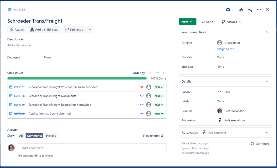This screenshot has height=168, width=277.
Task: Collapse the Details section
Action: click(267, 81)
